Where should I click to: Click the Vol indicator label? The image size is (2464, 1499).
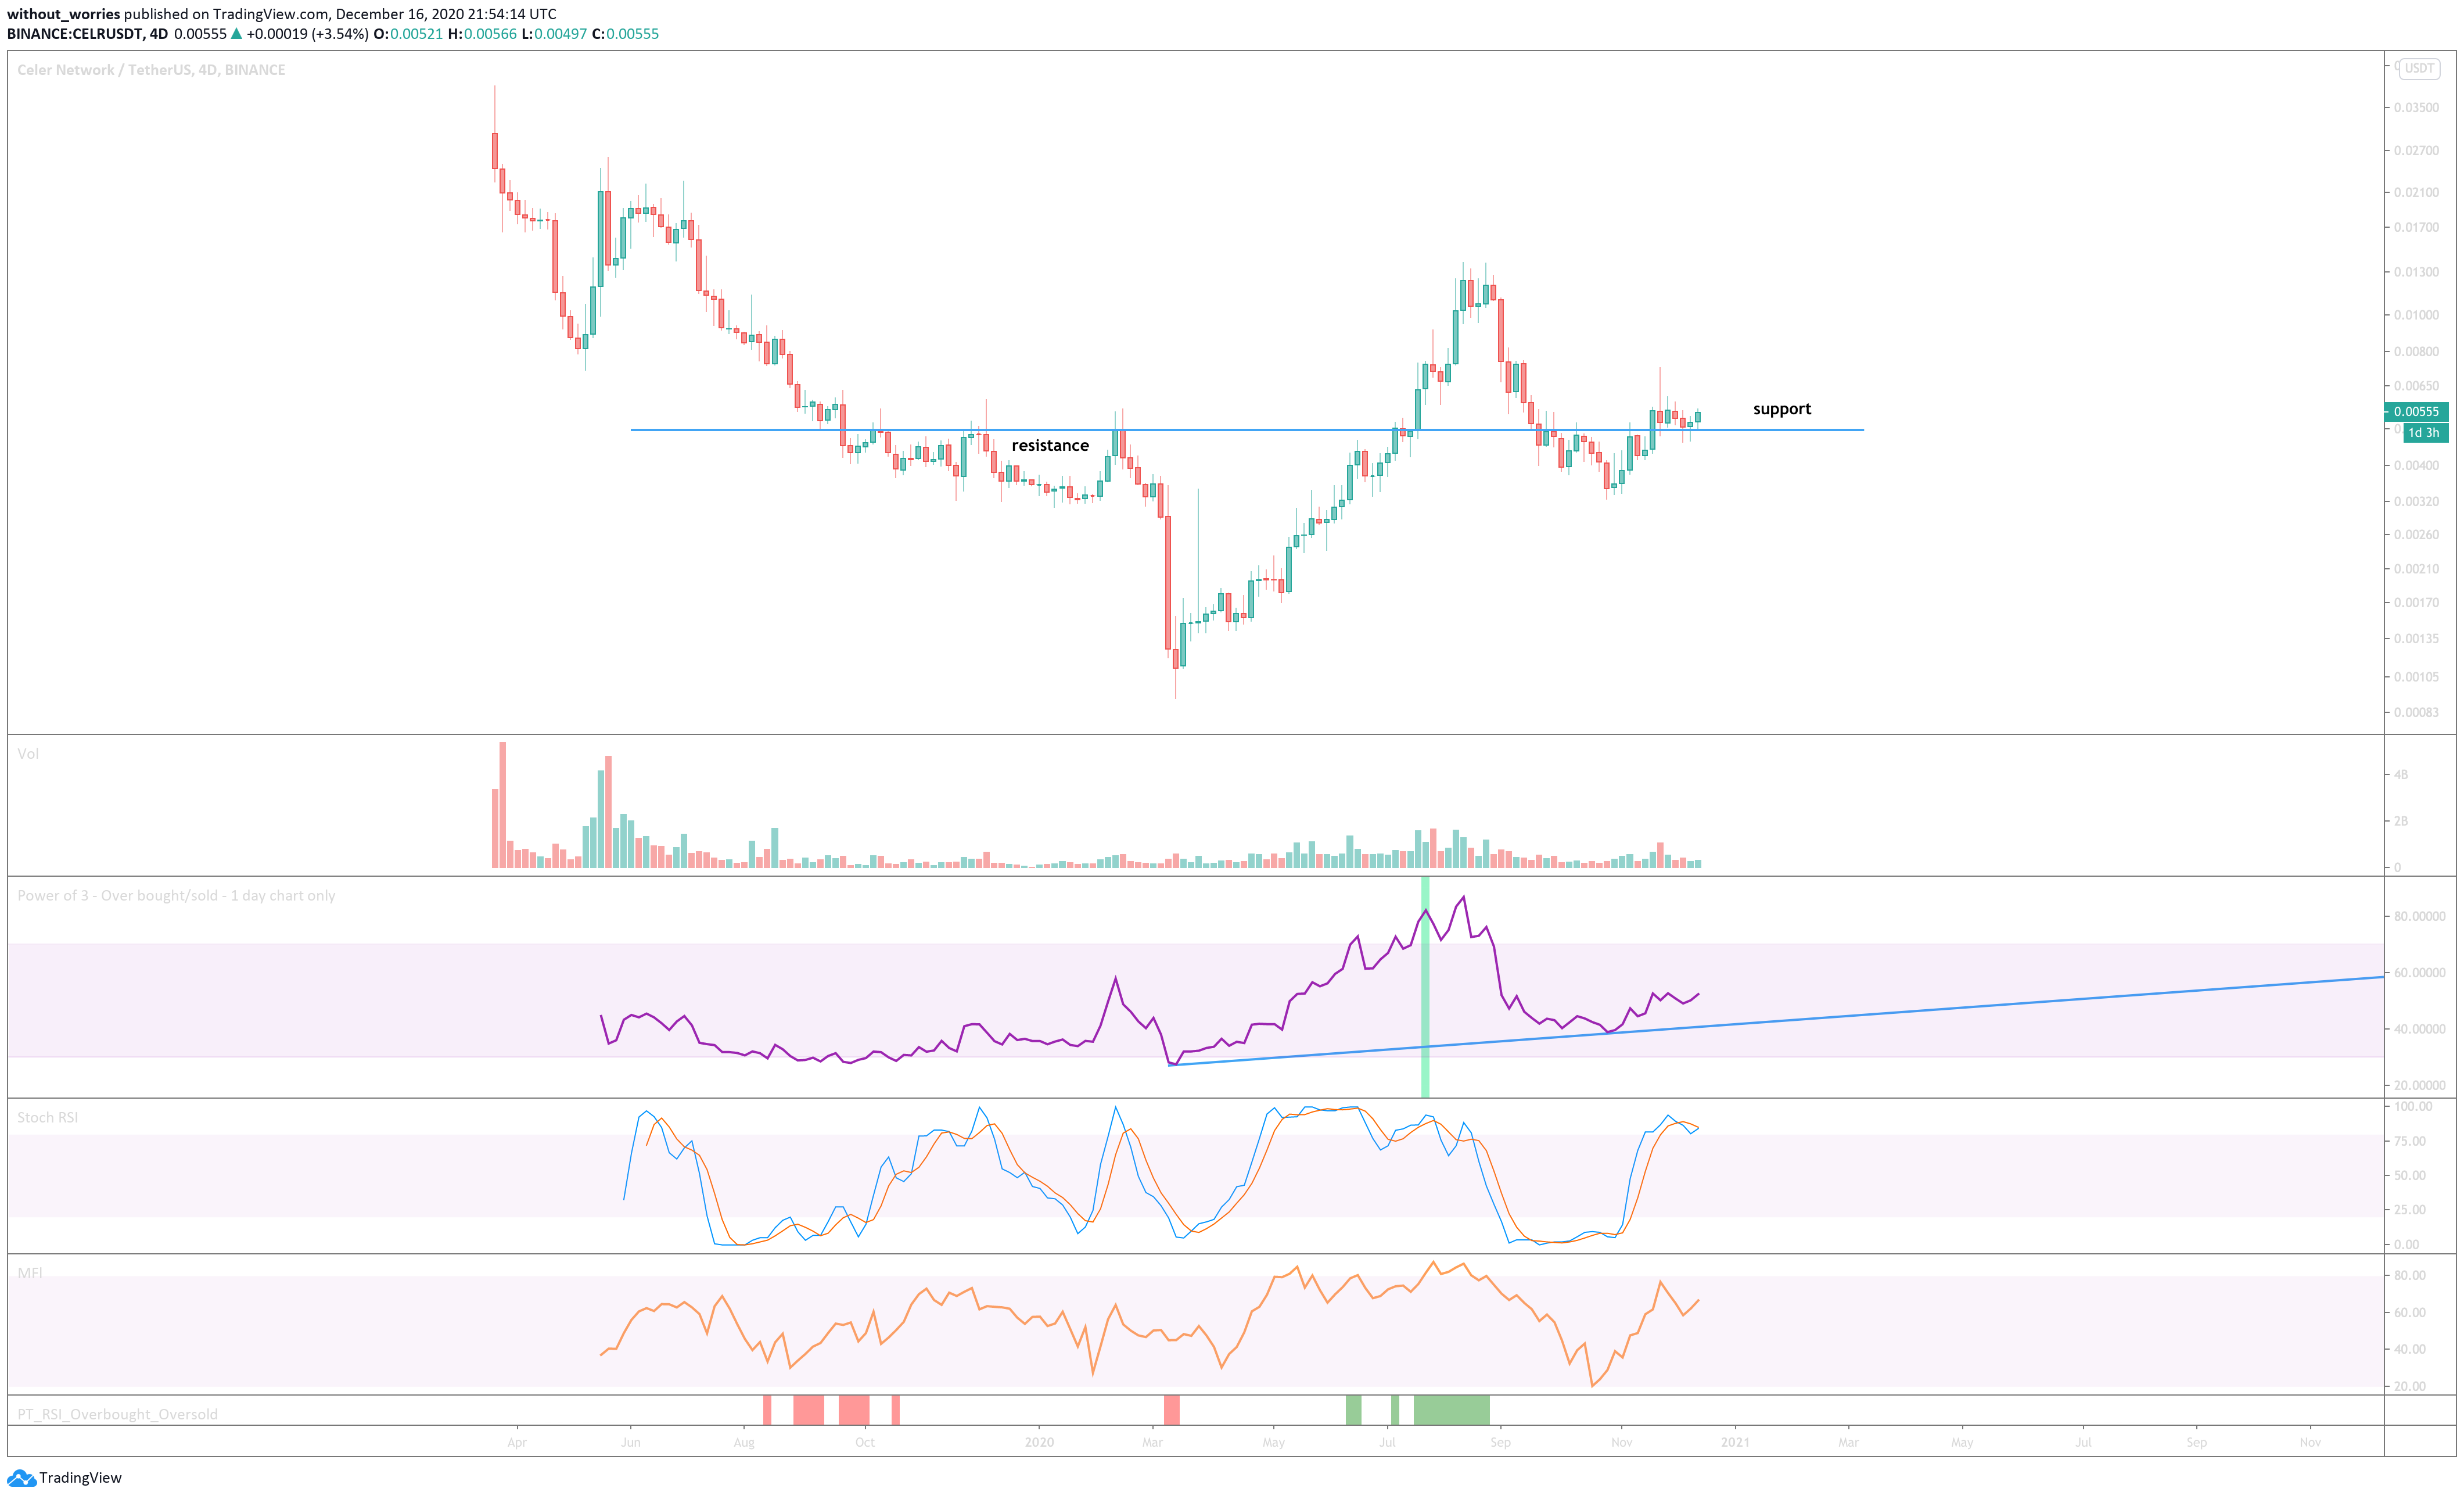click(28, 753)
